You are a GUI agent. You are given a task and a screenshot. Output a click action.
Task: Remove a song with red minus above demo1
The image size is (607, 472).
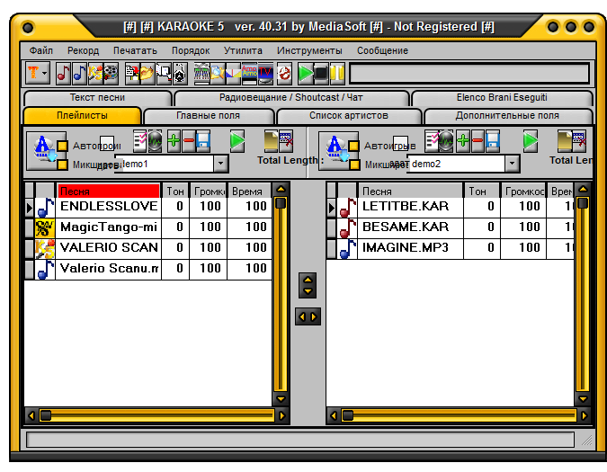click(189, 140)
